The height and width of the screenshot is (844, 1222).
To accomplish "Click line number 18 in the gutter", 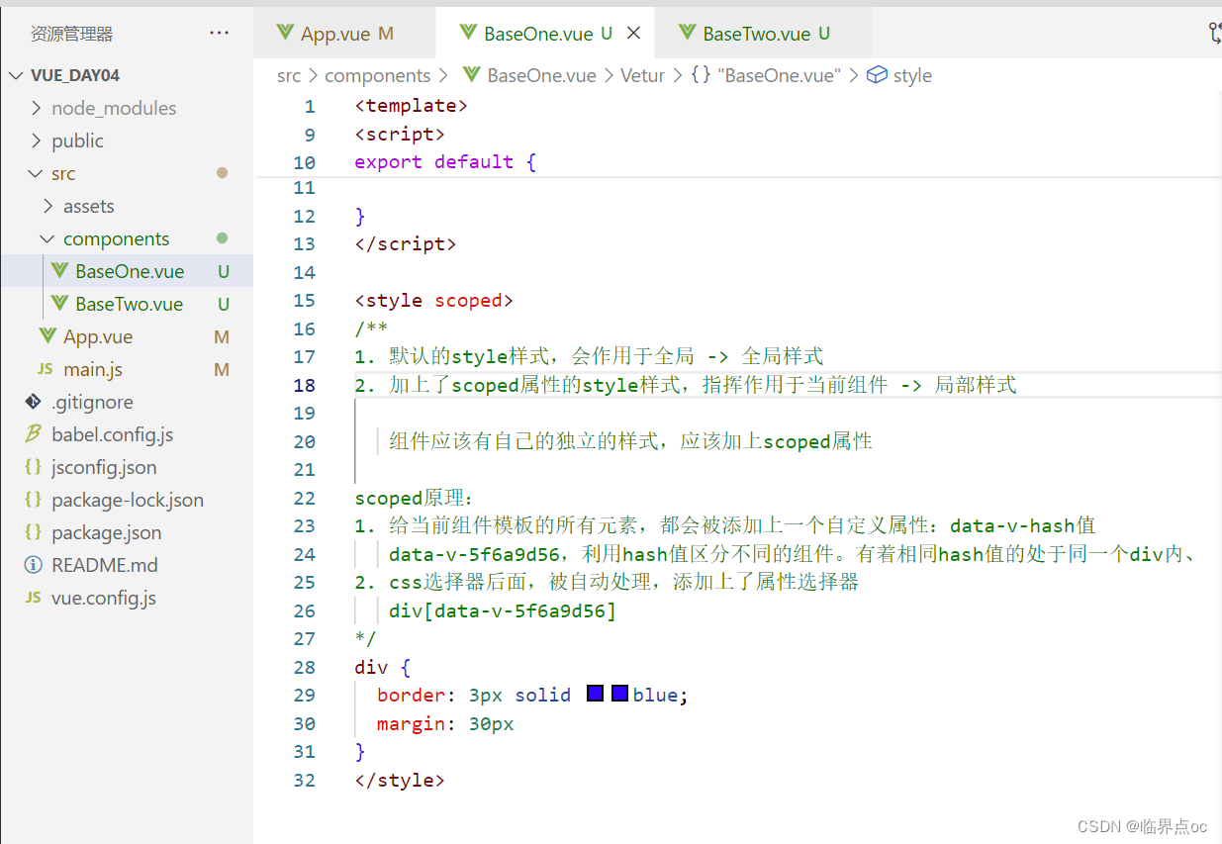I will (x=304, y=385).
